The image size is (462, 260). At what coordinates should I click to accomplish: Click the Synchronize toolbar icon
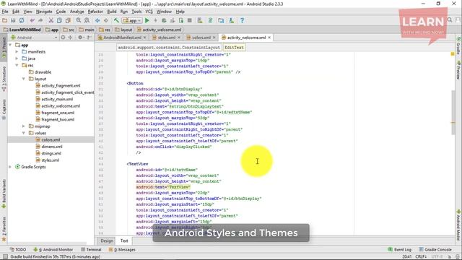[22, 20]
